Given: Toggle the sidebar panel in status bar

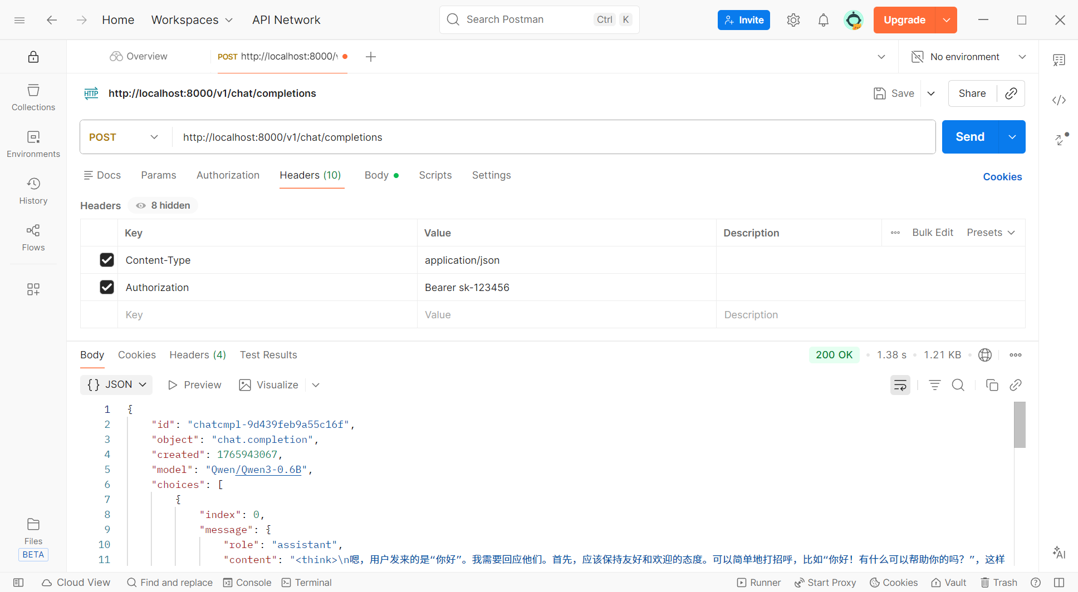Looking at the screenshot, I should pos(18,583).
